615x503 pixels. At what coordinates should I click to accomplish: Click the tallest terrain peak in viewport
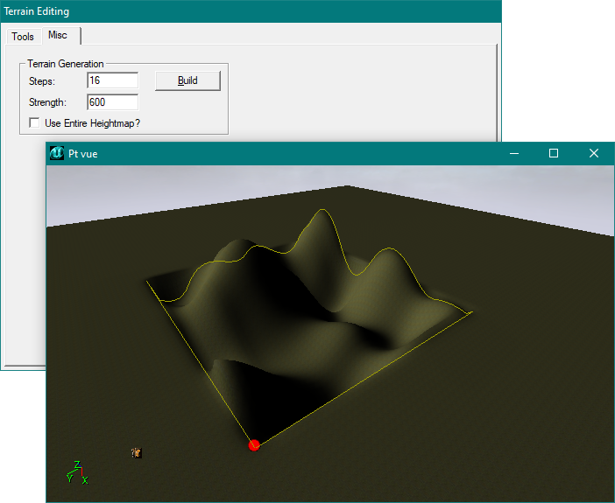(x=321, y=213)
